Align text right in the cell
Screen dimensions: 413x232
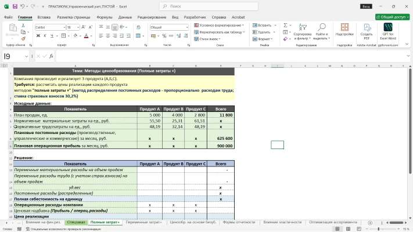(x=115, y=36)
